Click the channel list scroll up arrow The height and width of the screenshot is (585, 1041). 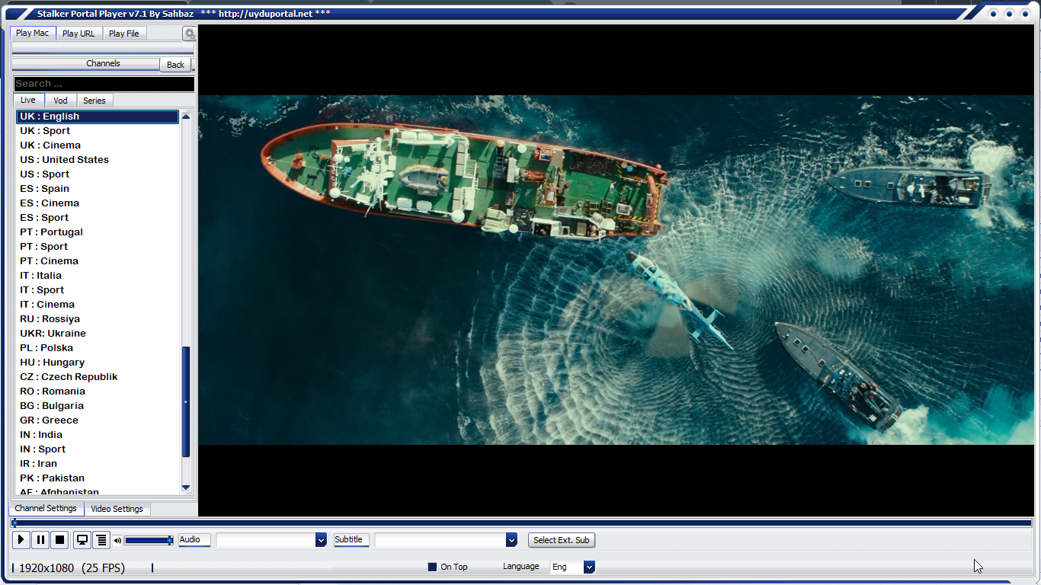click(x=186, y=117)
